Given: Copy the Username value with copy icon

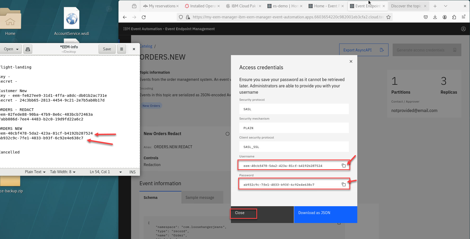Looking at the screenshot, I should (x=343, y=166).
